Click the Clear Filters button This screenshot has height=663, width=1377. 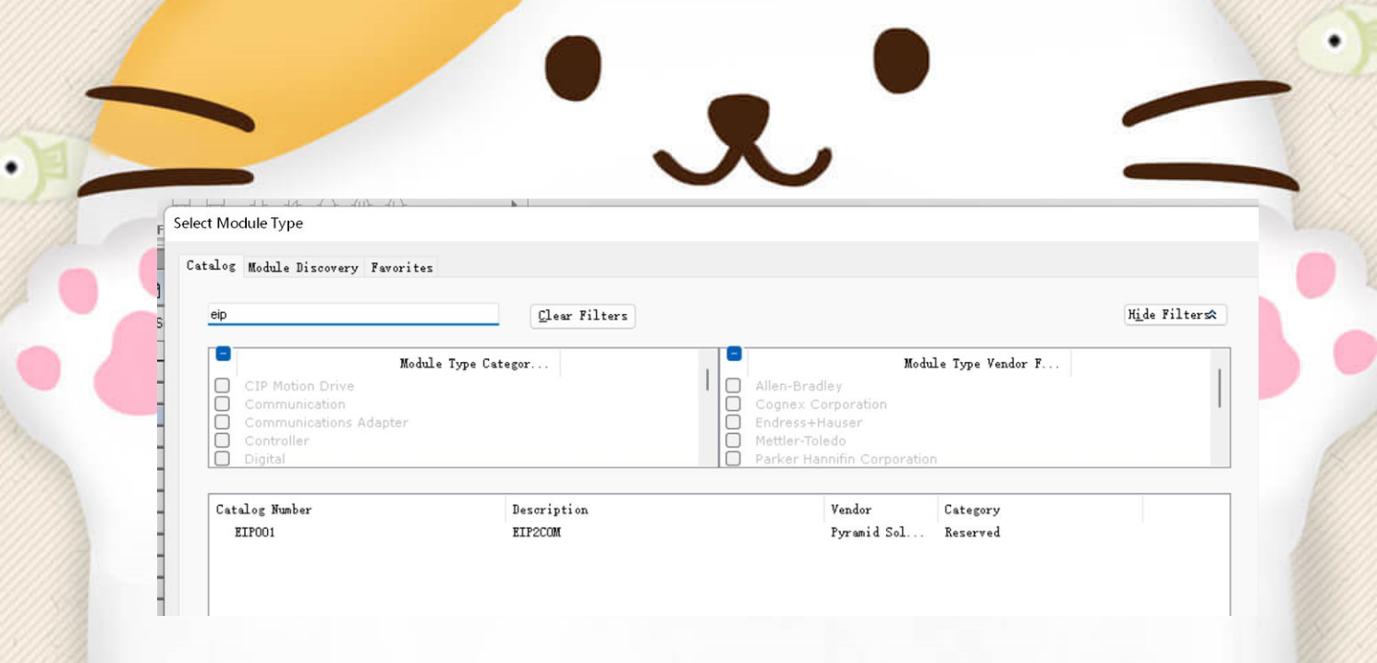(582, 316)
